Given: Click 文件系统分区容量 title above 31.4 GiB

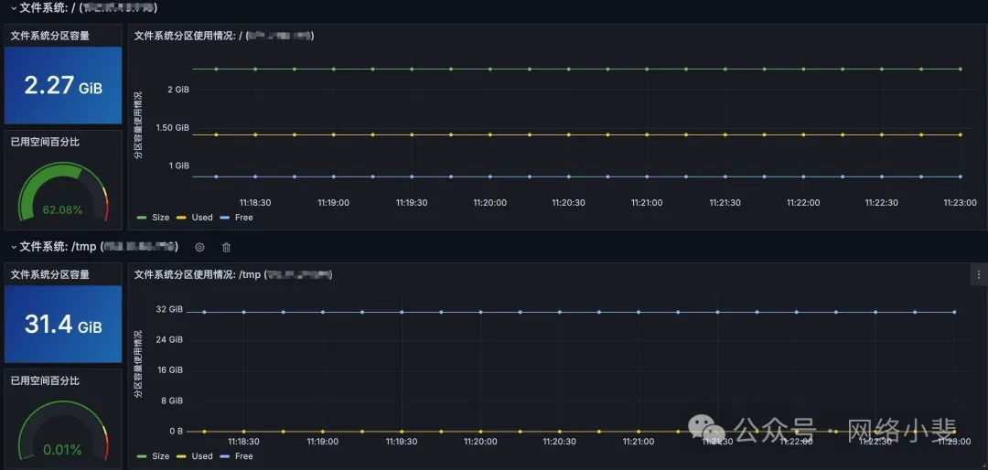Looking at the screenshot, I should pos(49,274).
